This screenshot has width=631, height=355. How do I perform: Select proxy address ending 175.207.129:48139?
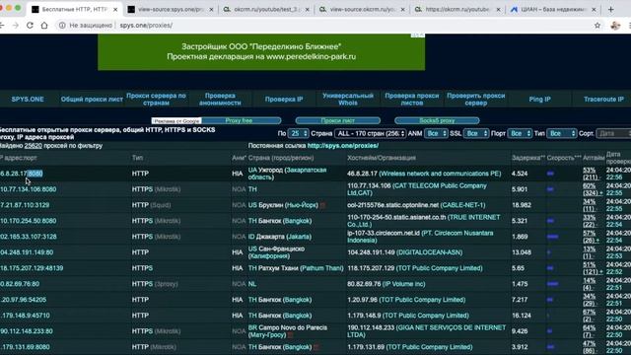pos(32,268)
